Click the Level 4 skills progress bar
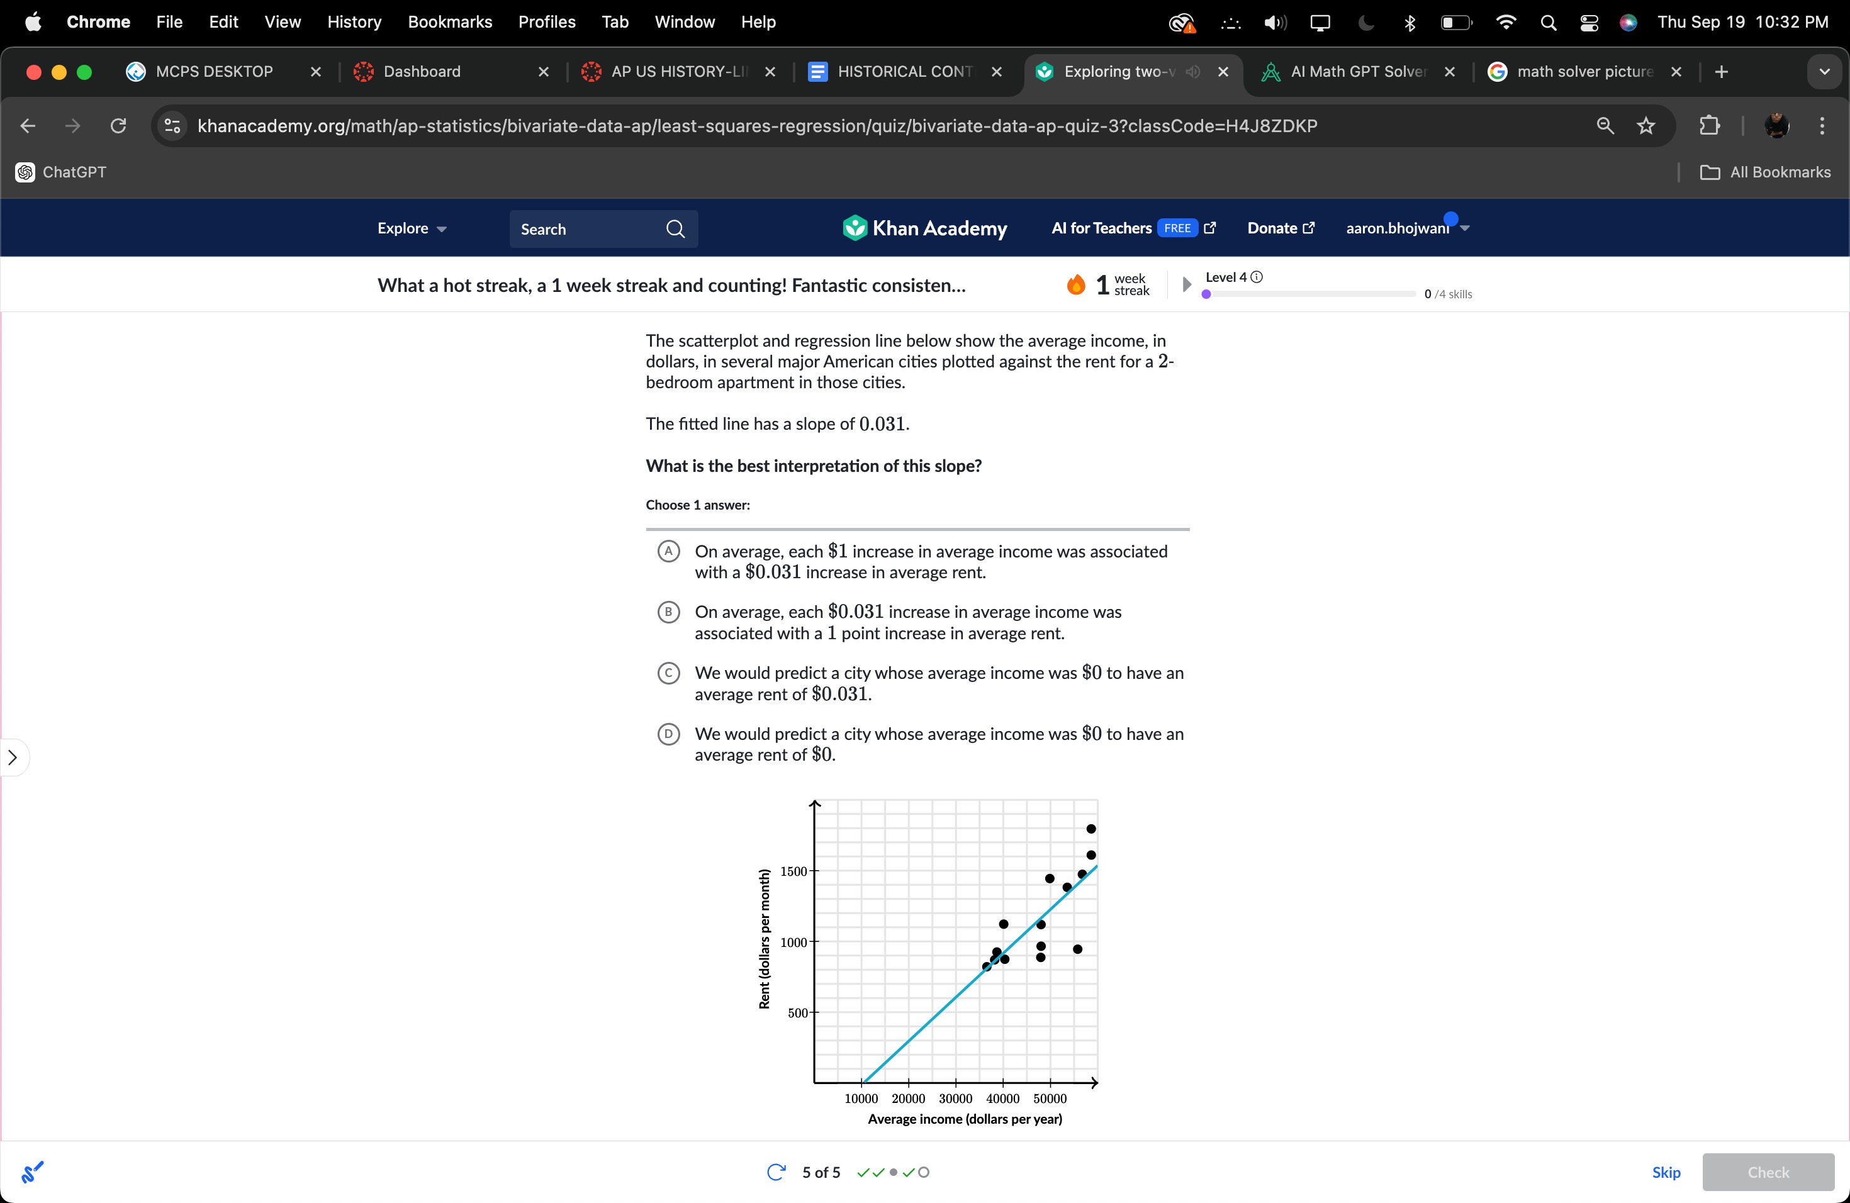Image resolution: width=1850 pixels, height=1203 pixels. click(1309, 294)
